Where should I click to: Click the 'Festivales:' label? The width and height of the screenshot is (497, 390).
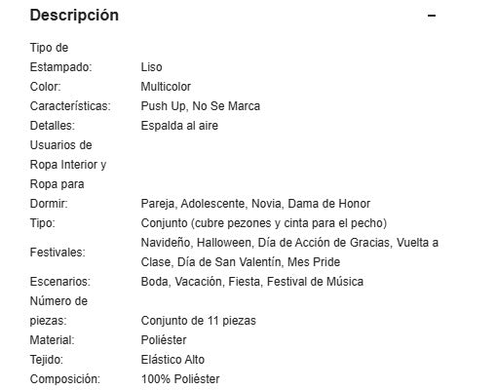(57, 253)
